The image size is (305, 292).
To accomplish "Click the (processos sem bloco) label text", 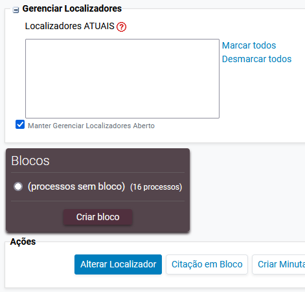I will pos(76,186).
